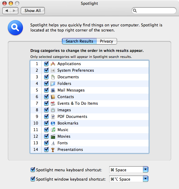This screenshot has width=179, height=189.
Task: Select the Applications row label
Action: coord(69,64)
